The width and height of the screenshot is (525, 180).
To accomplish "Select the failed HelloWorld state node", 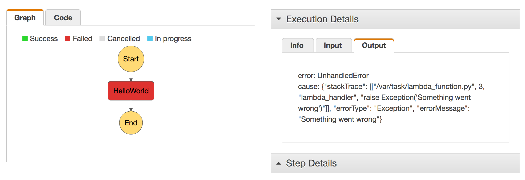I will 131,91.
